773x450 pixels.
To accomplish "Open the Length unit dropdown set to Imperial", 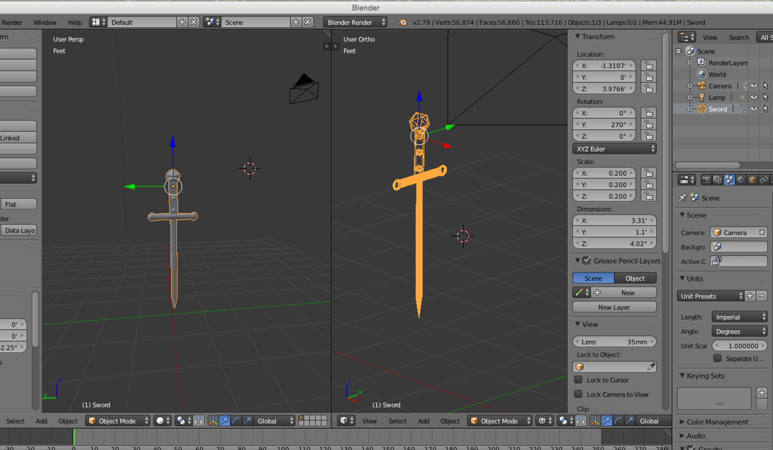I will coord(739,317).
